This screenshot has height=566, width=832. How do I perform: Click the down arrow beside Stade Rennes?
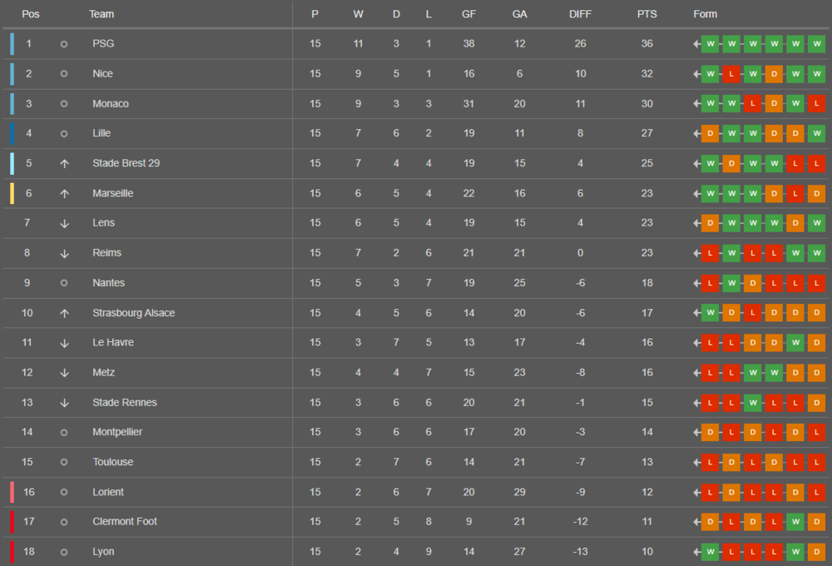point(64,403)
